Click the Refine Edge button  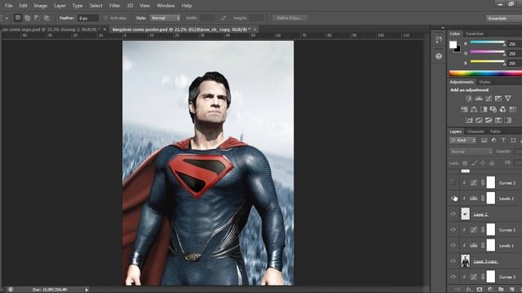click(290, 18)
